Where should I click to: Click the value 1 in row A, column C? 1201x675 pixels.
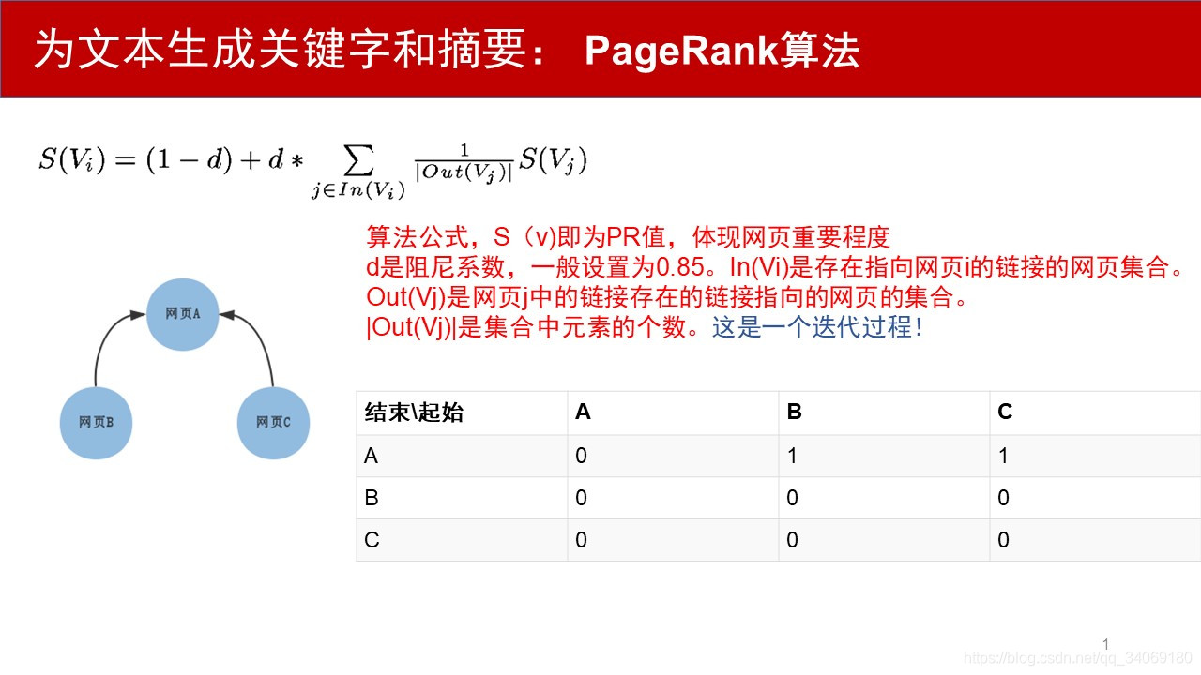coord(1095,456)
